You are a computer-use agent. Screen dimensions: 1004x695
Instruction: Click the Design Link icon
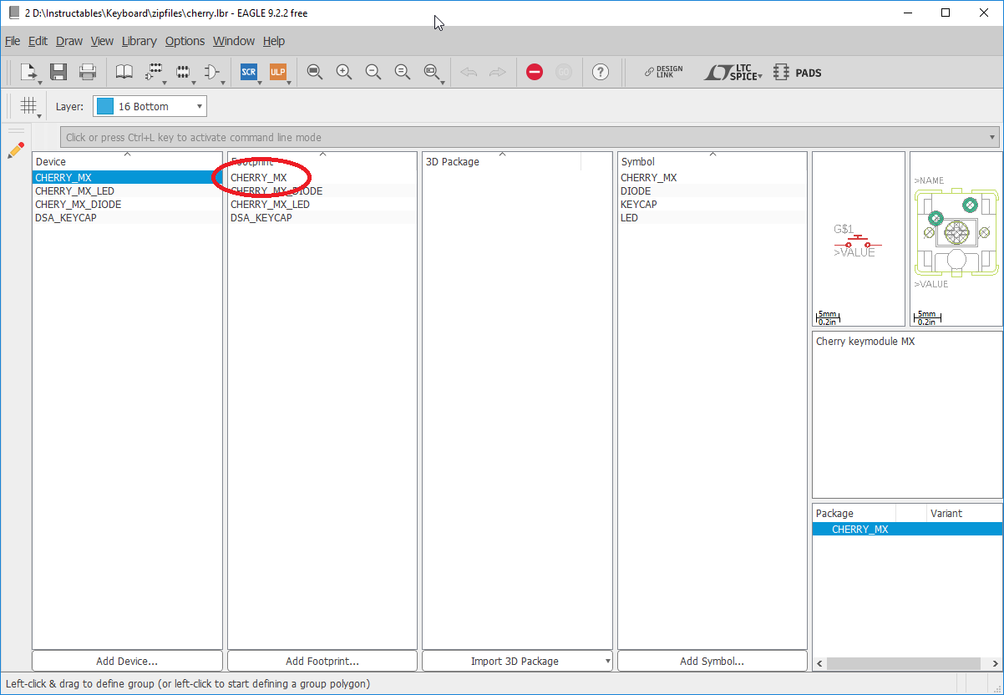(x=664, y=72)
